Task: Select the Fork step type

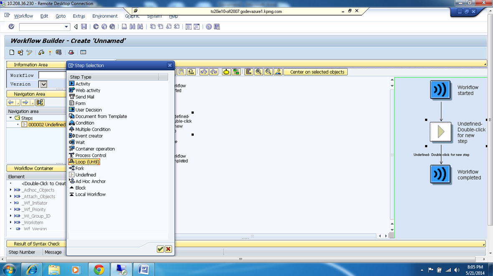Action: pos(79,168)
